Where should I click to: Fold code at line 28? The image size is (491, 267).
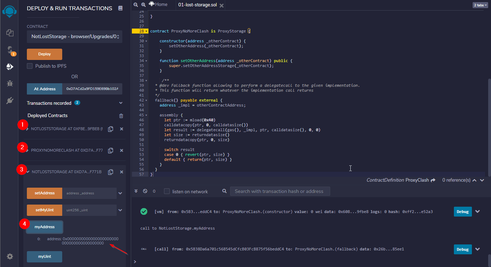[x=146, y=31]
